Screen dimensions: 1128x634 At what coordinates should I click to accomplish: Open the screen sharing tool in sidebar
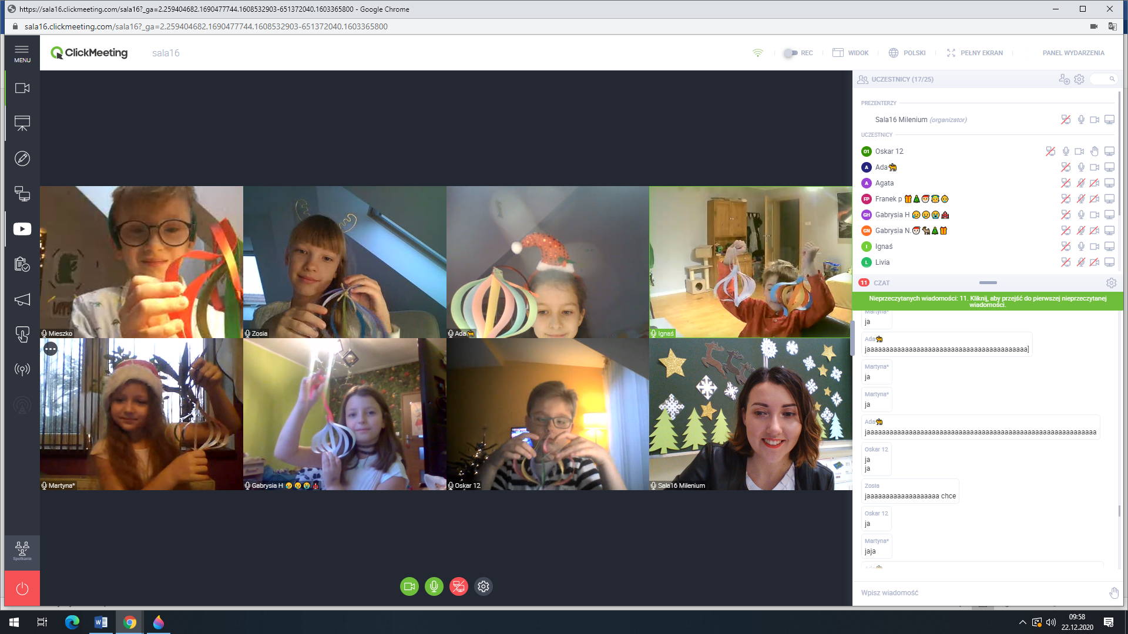[x=22, y=194]
